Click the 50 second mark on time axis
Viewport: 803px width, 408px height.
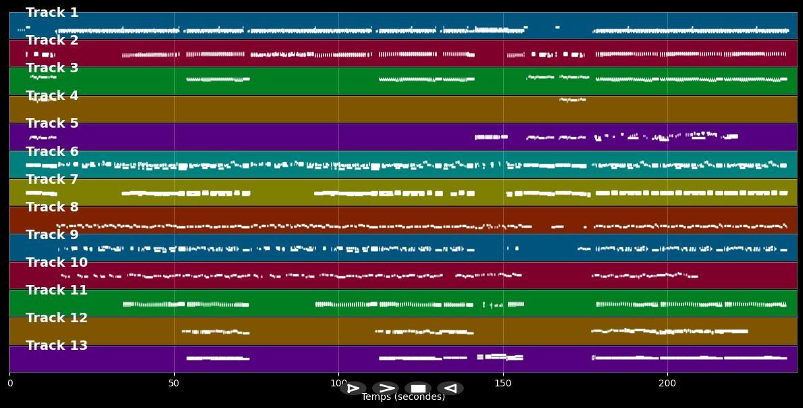(x=174, y=383)
